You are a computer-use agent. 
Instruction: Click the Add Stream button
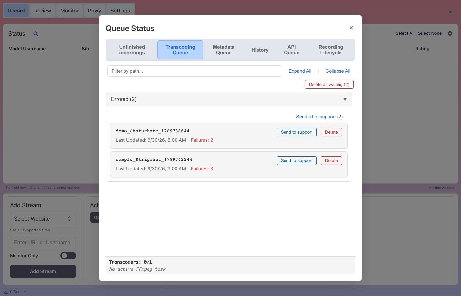click(43, 271)
